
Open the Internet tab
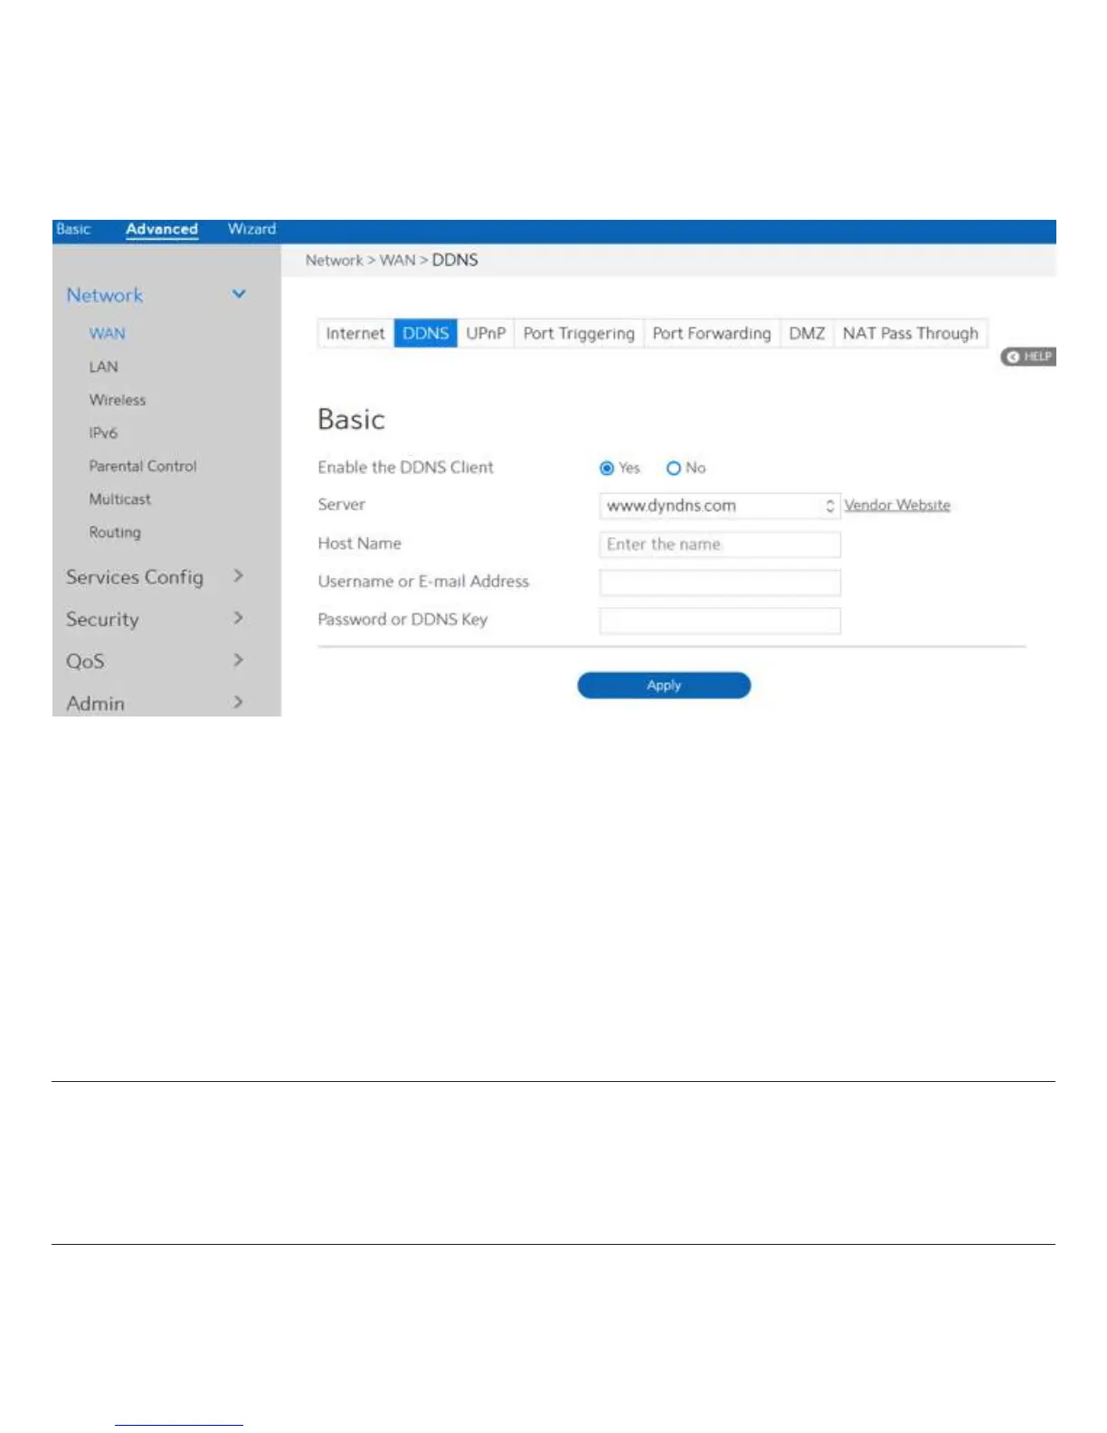coord(355,333)
